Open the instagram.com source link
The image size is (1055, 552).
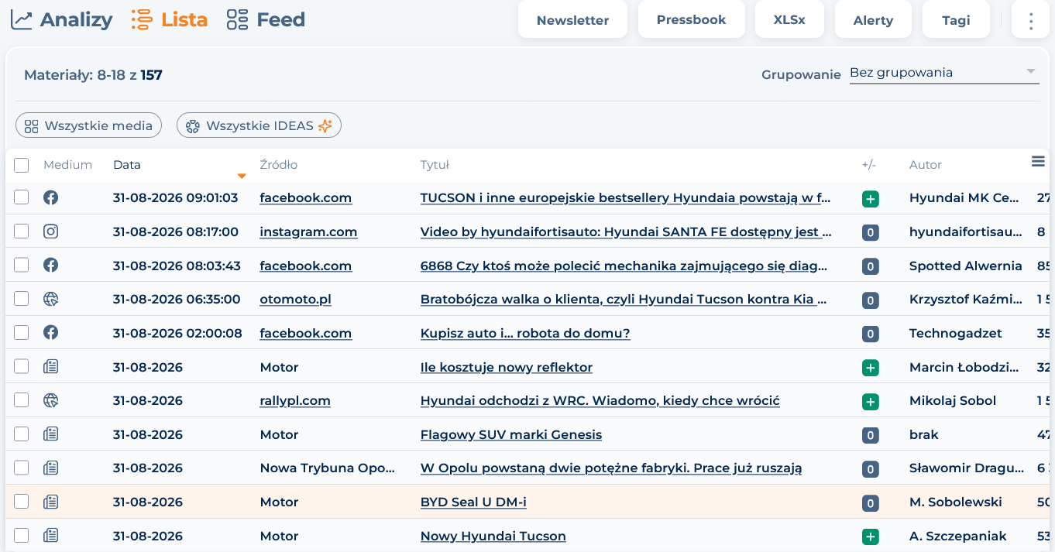[308, 231]
